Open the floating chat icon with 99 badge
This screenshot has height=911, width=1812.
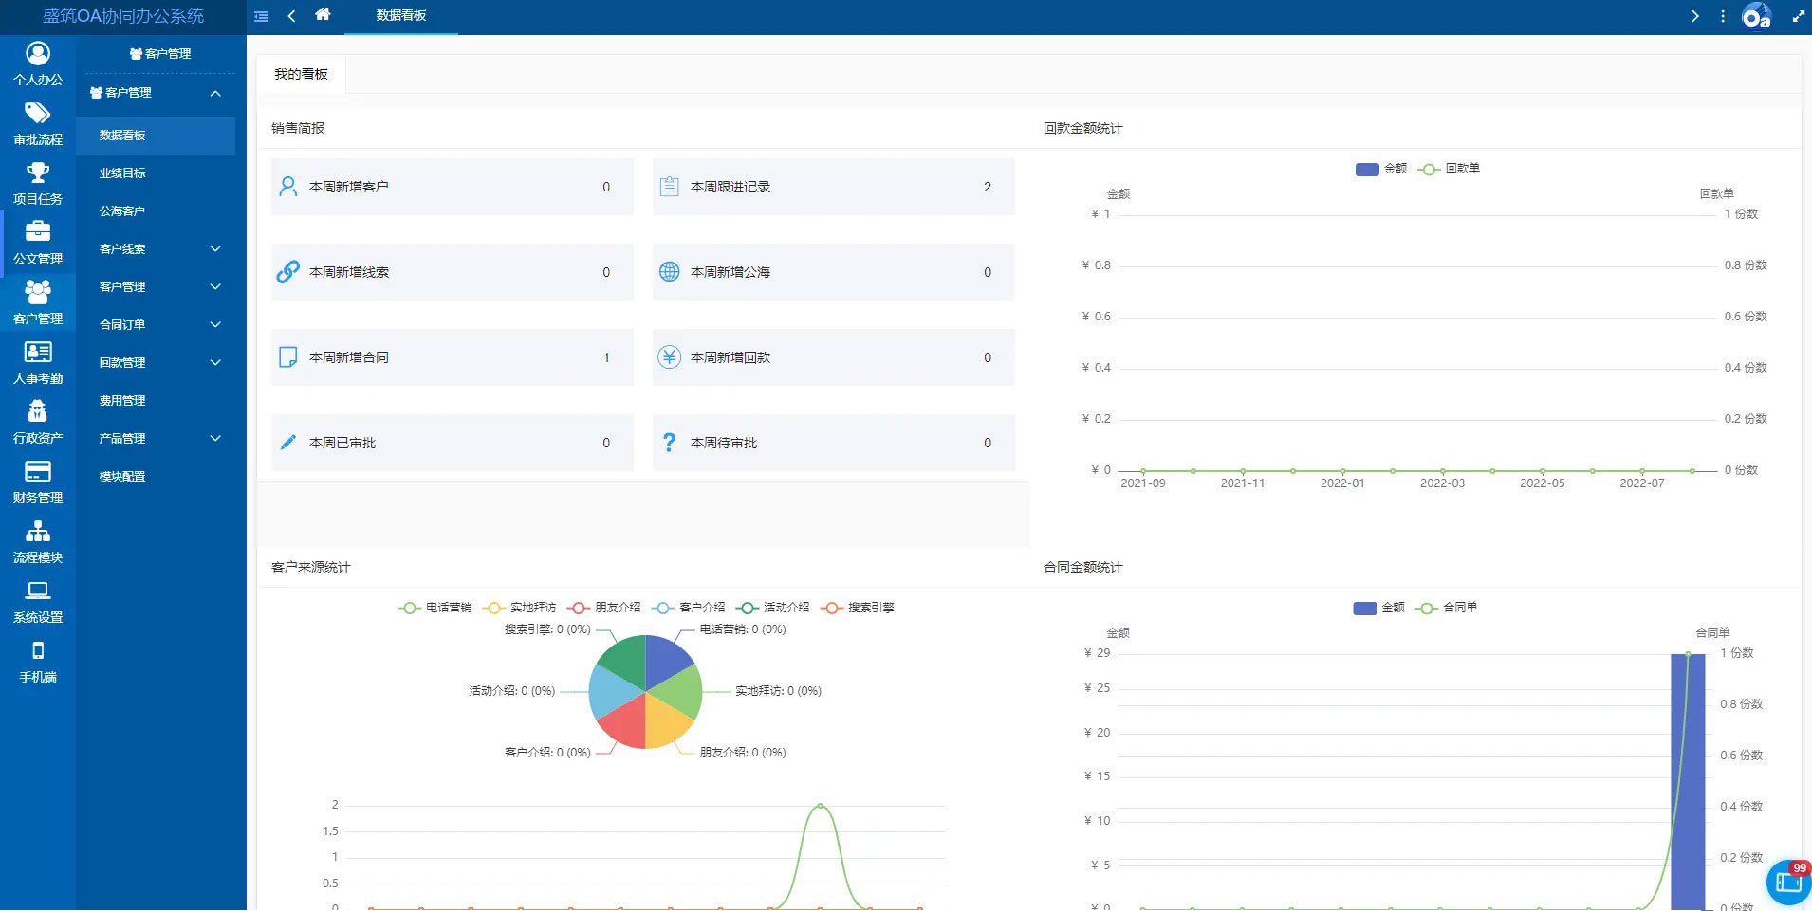pos(1788,883)
